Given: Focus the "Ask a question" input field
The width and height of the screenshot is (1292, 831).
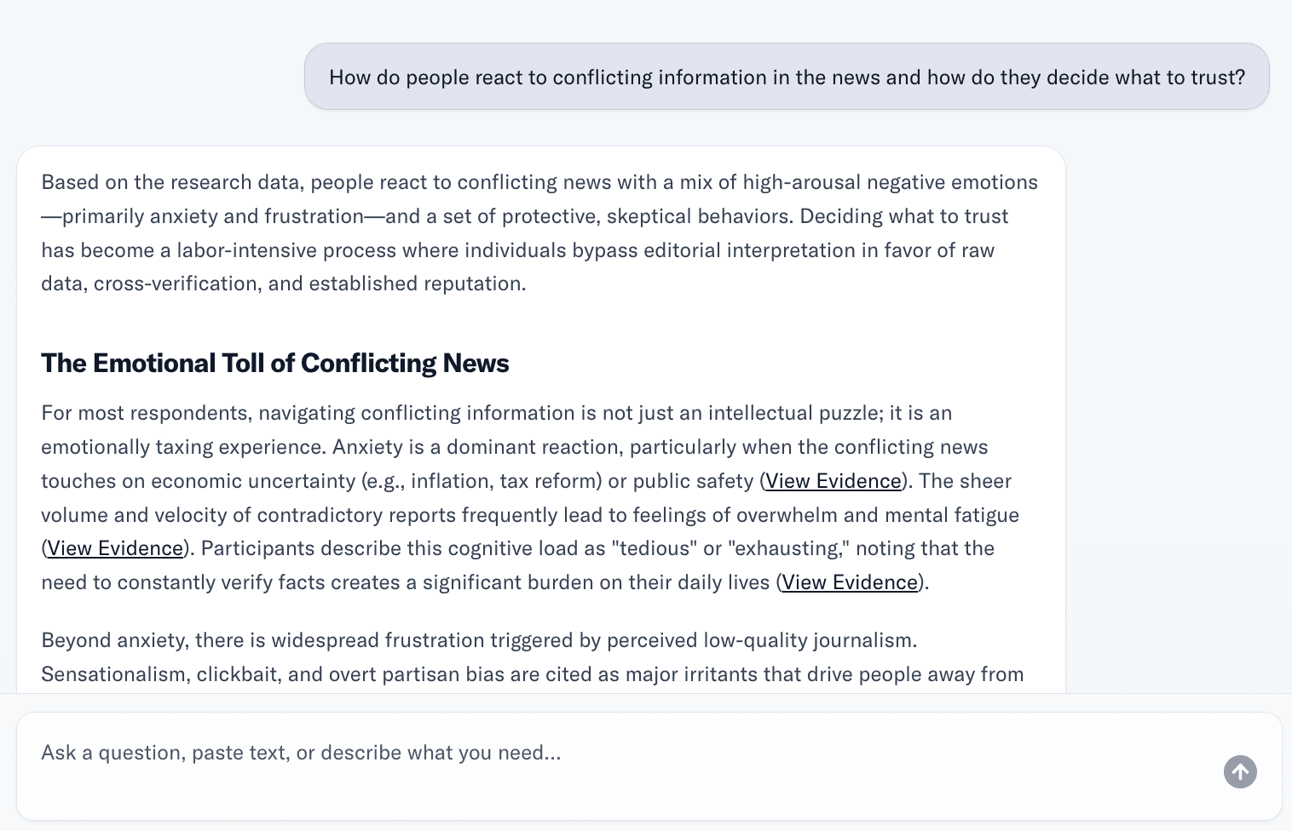Looking at the screenshot, I should [x=597, y=753].
